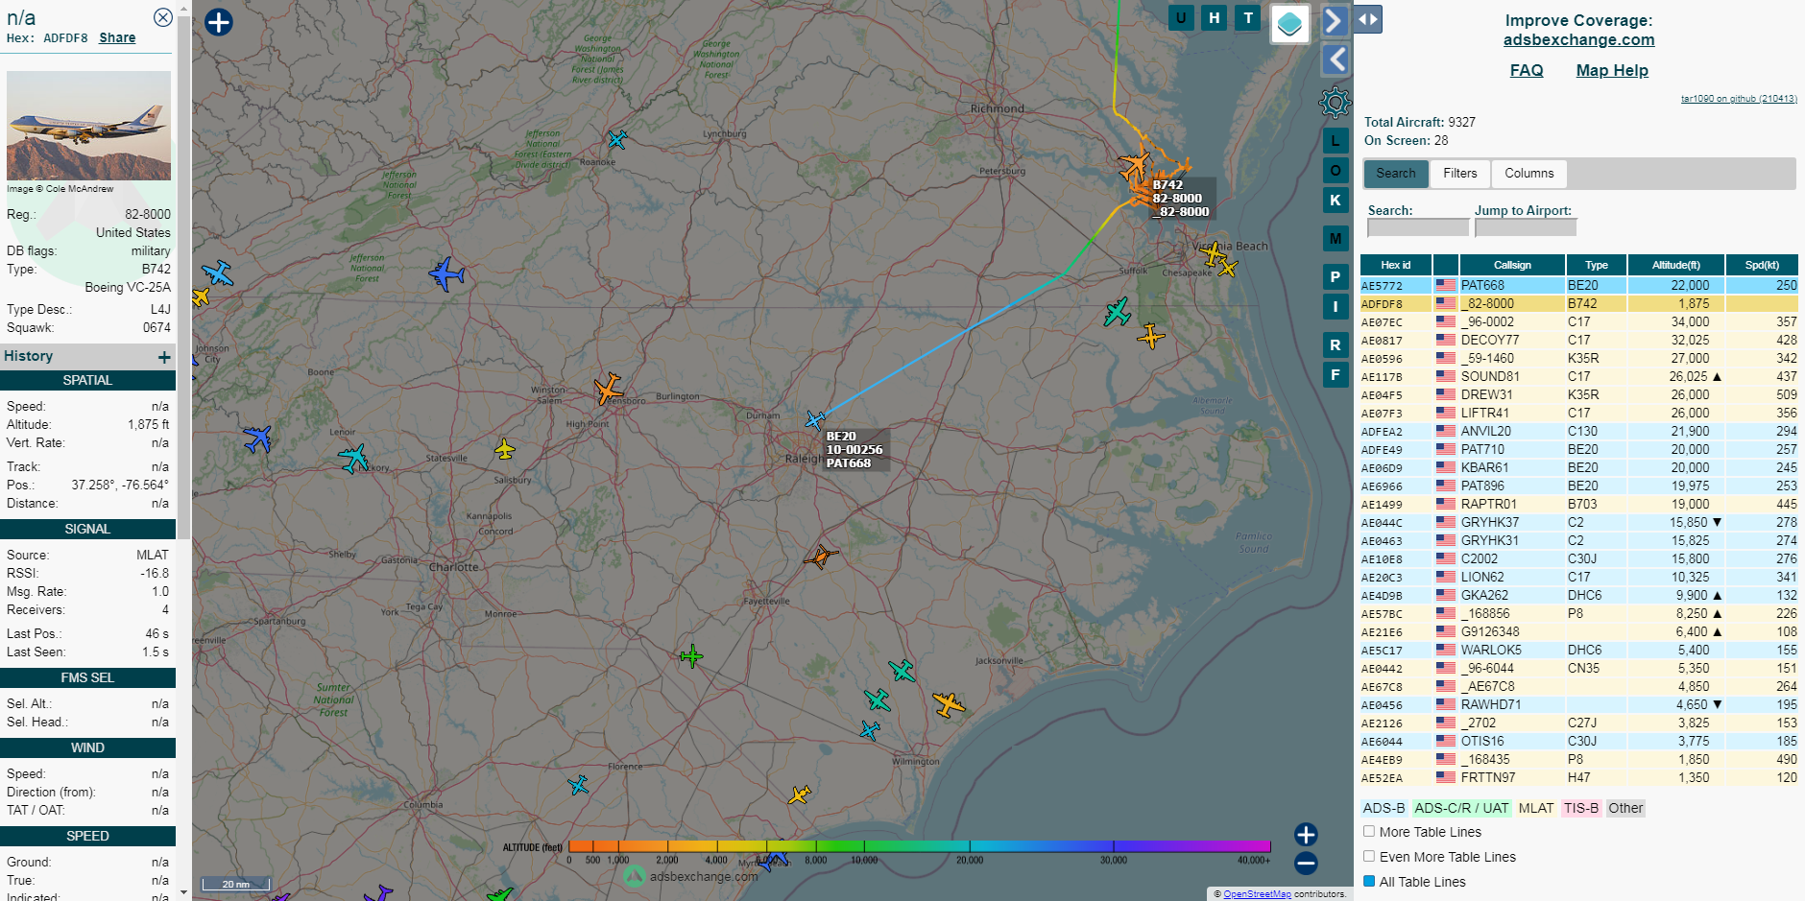
Task: Select the RAPTR01 table row
Action: click(x=1579, y=504)
